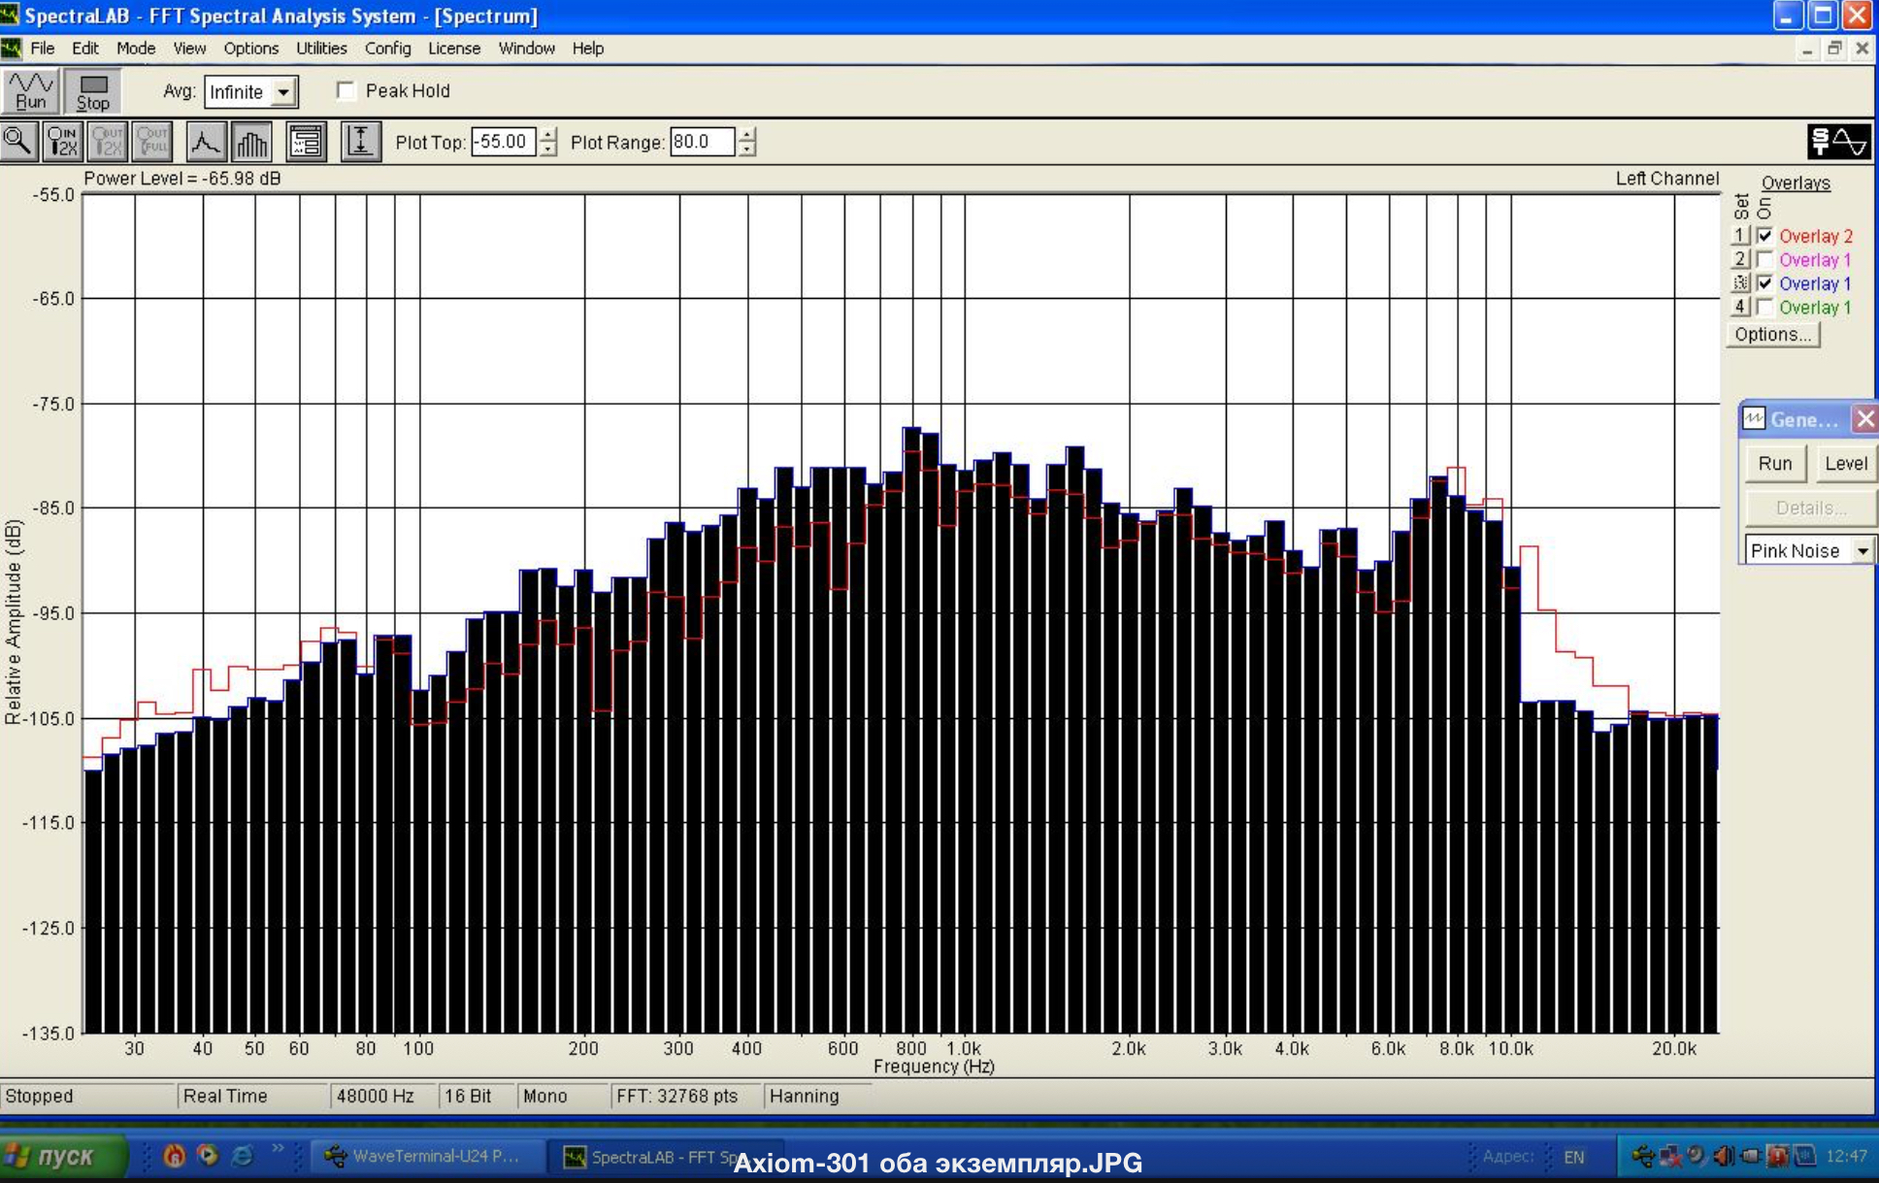
Task: Open the Mode menu
Action: [x=135, y=49]
